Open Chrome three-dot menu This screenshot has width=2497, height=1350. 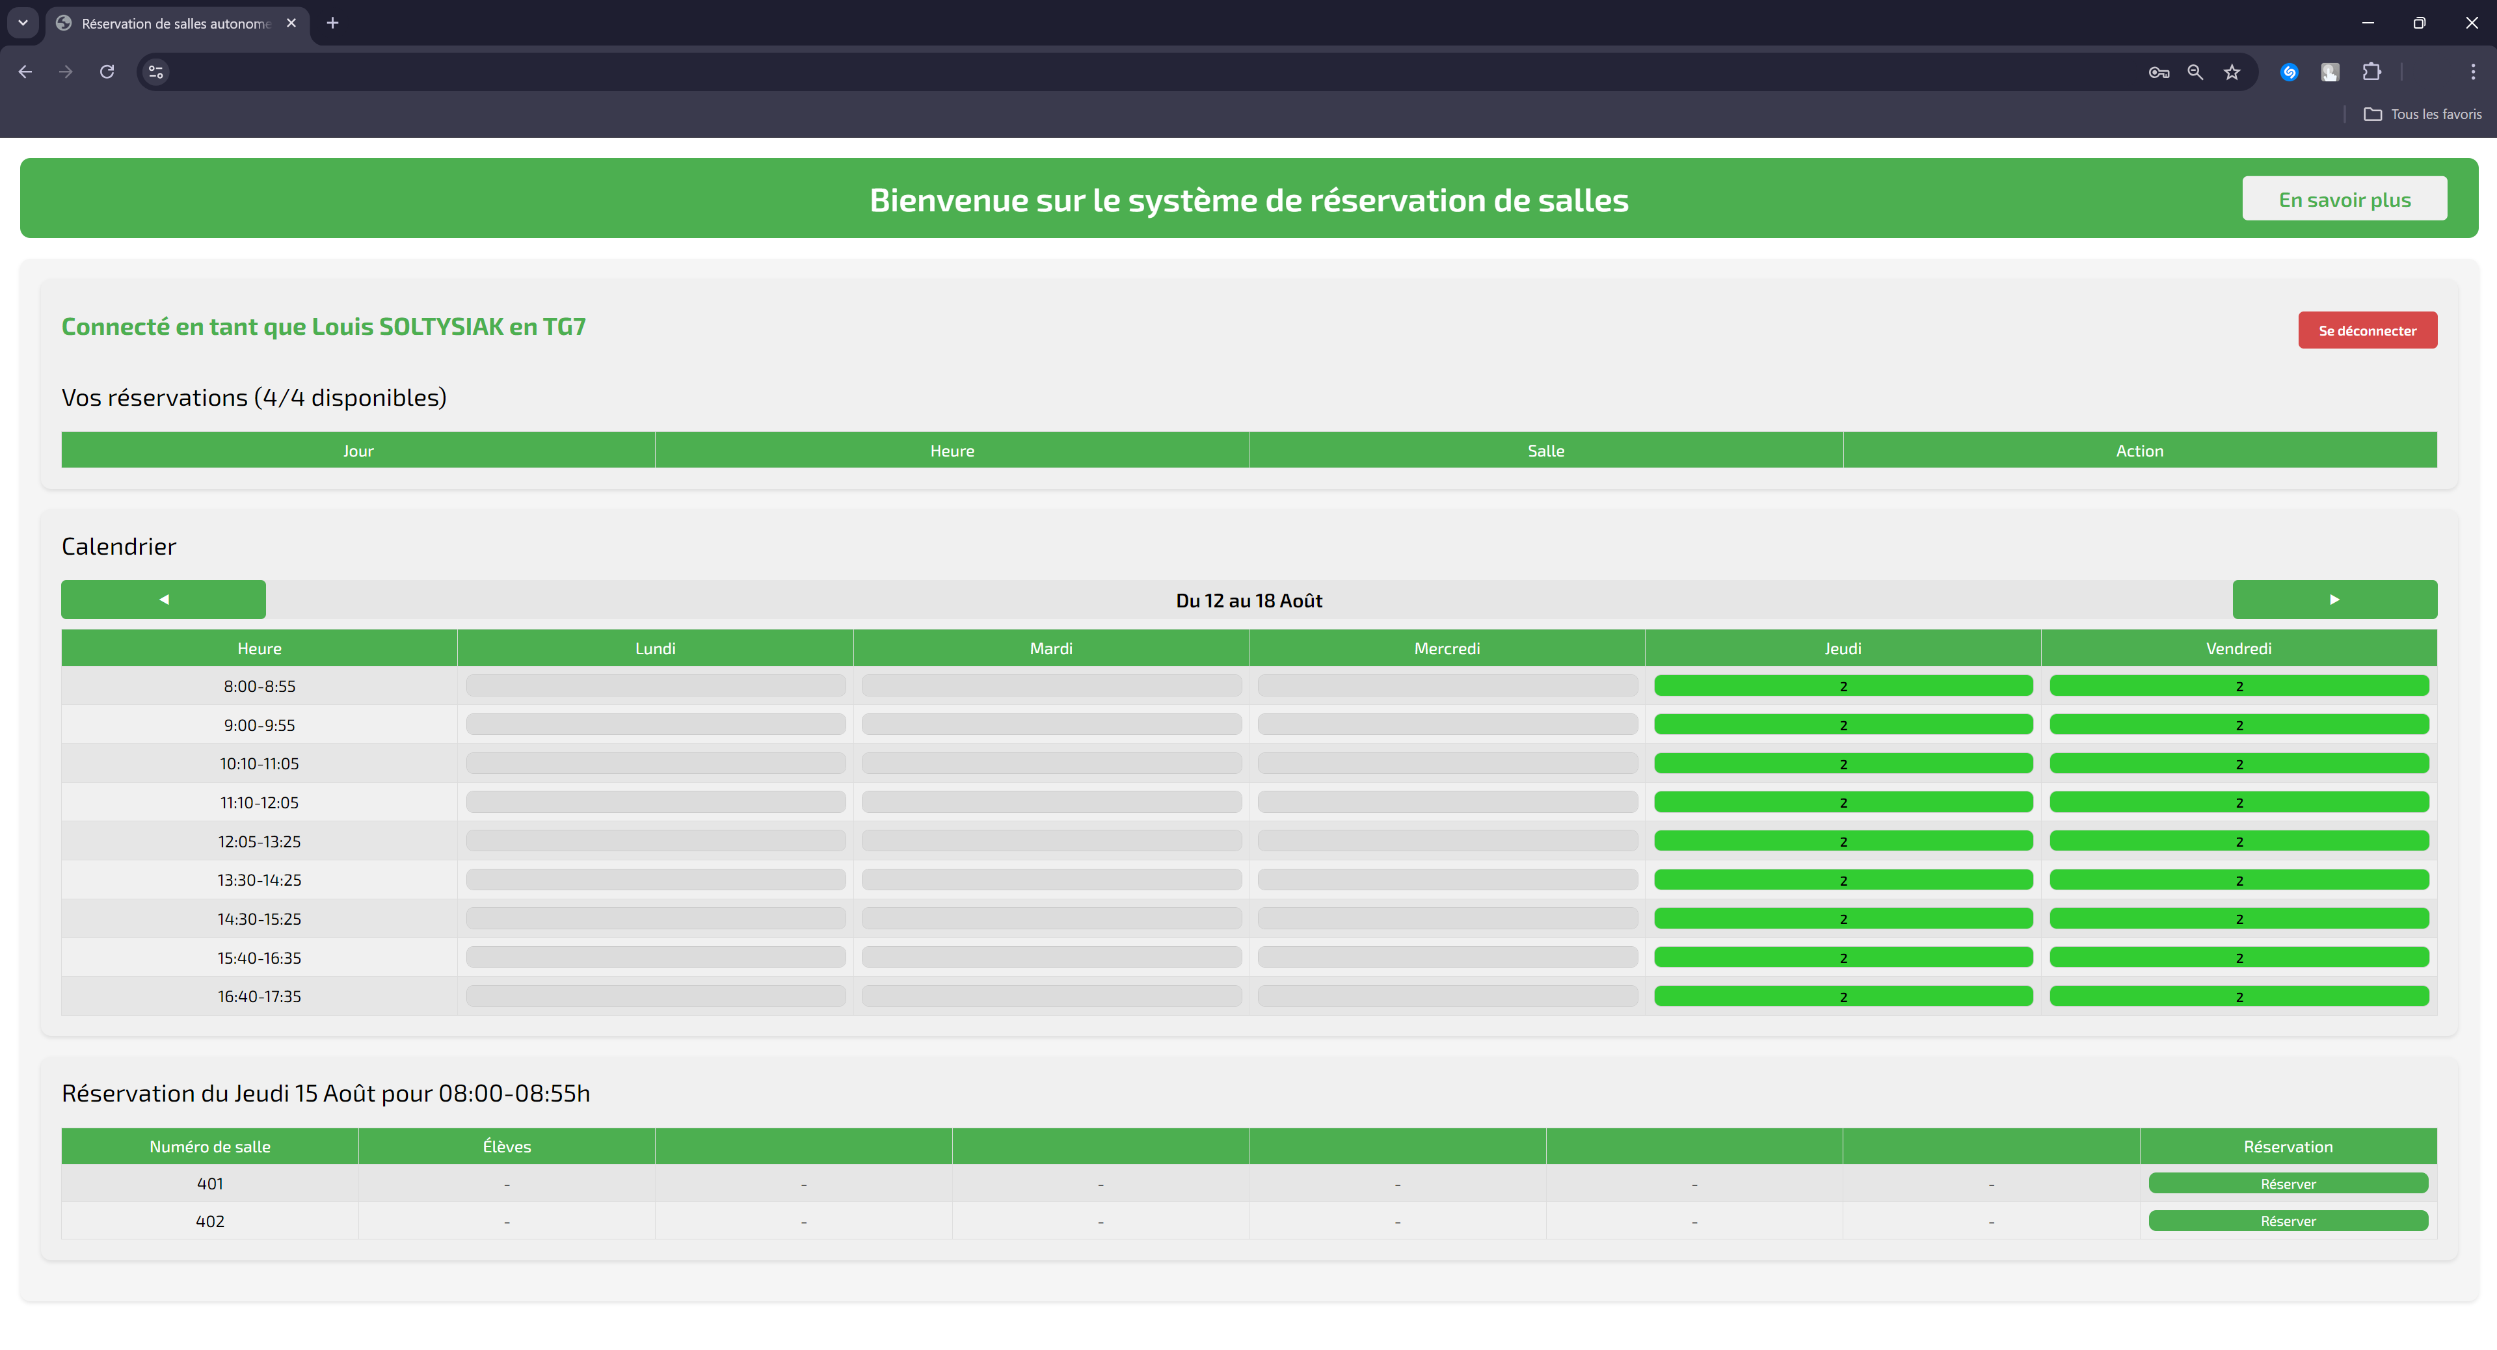2472,72
